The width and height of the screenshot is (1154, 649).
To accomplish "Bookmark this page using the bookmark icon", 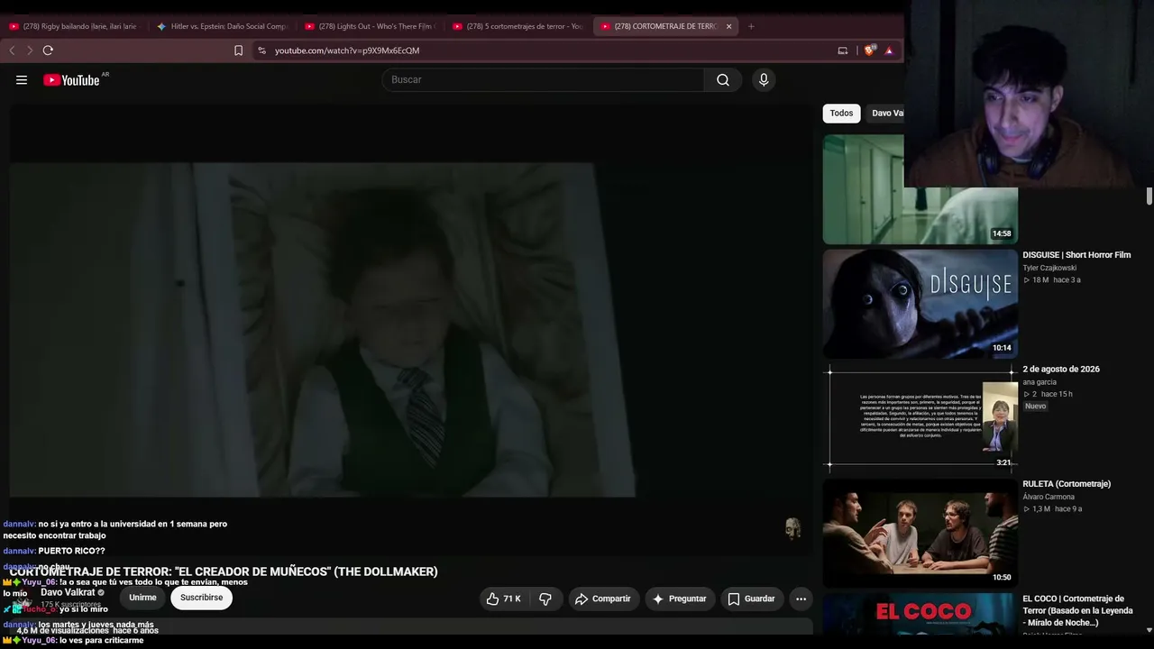I will click(x=238, y=50).
